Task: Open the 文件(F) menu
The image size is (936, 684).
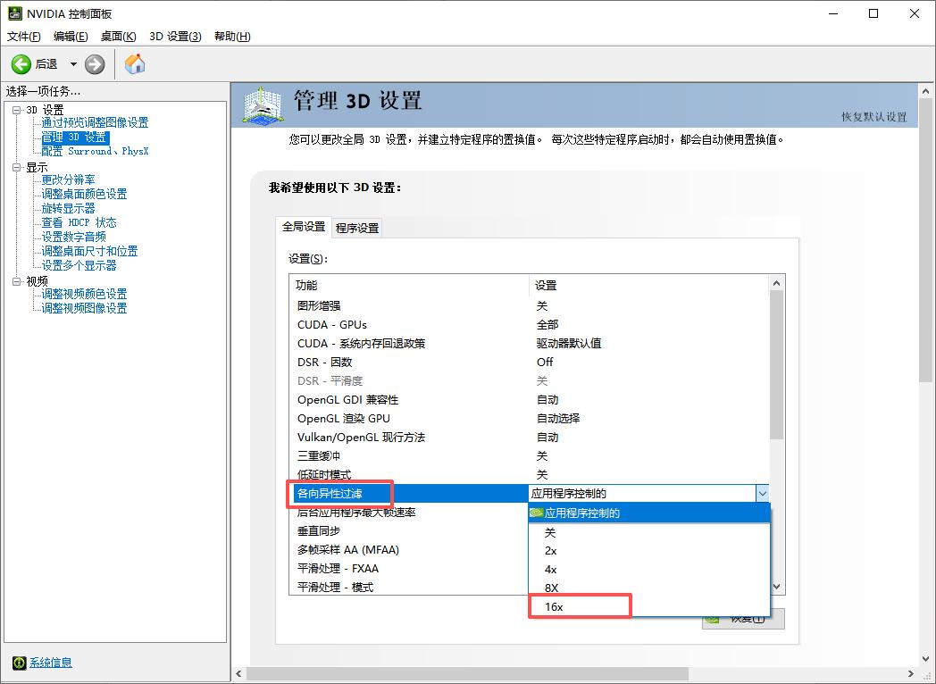Action: tap(24, 37)
